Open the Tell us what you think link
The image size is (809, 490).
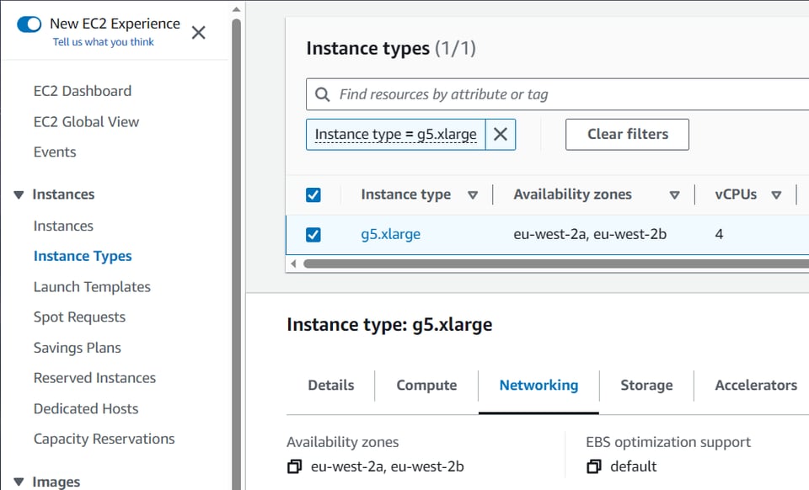[103, 42]
